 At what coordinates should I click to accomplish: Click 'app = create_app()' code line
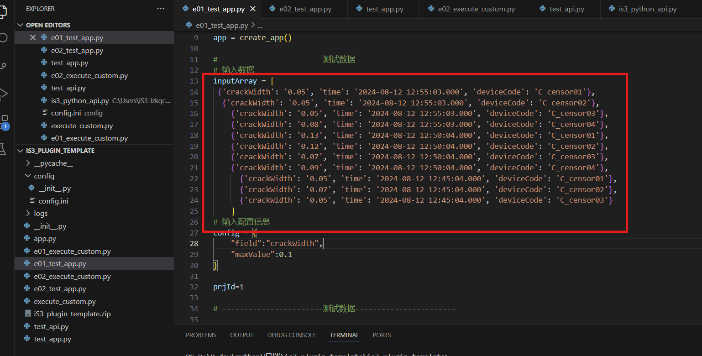click(252, 37)
